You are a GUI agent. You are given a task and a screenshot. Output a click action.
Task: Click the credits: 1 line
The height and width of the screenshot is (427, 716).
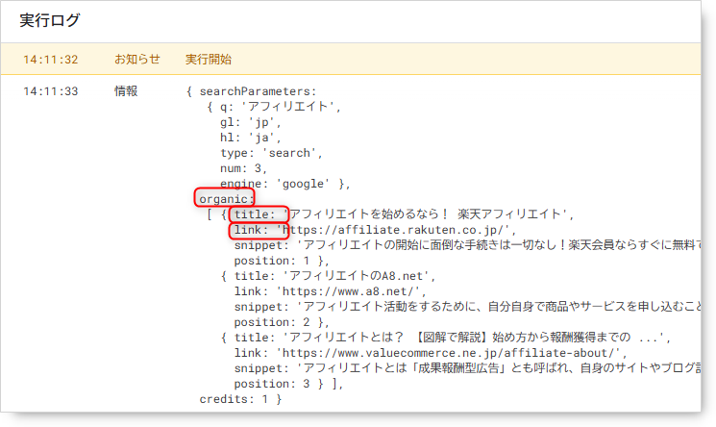click(240, 399)
